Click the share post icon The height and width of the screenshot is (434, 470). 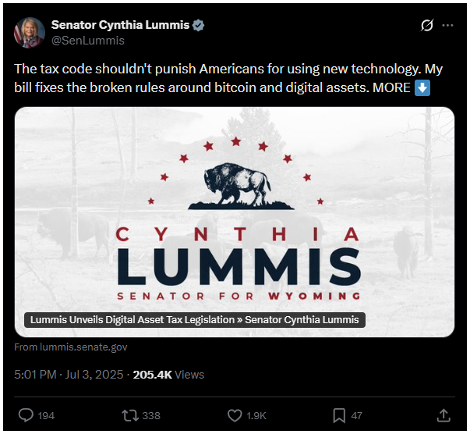click(x=443, y=415)
